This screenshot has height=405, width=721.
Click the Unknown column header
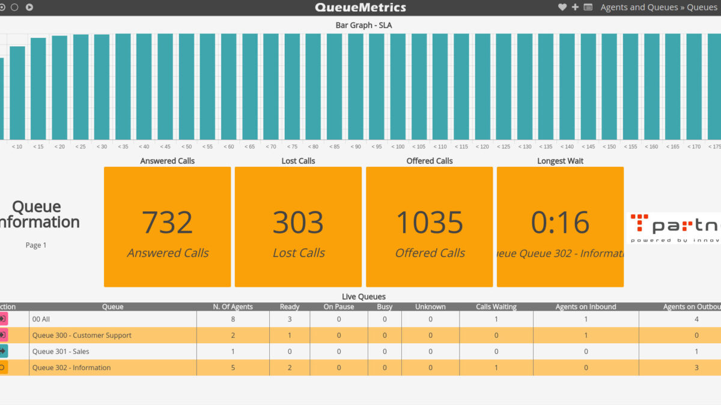pos(430,307)
